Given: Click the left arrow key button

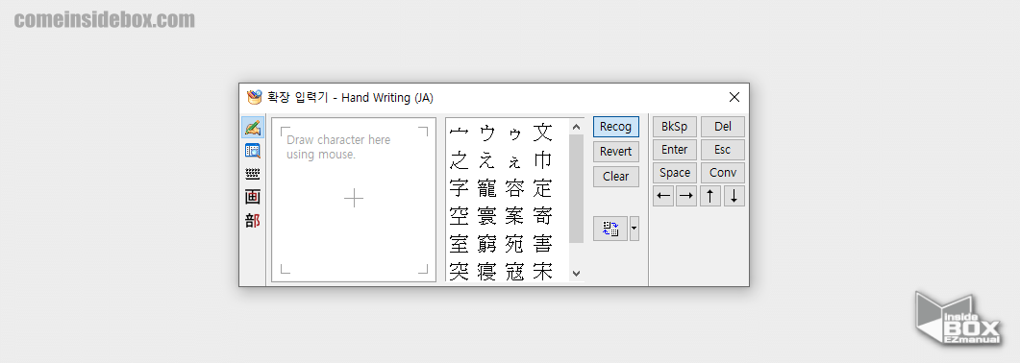Looking at the screenshot, I should [663, 196].
